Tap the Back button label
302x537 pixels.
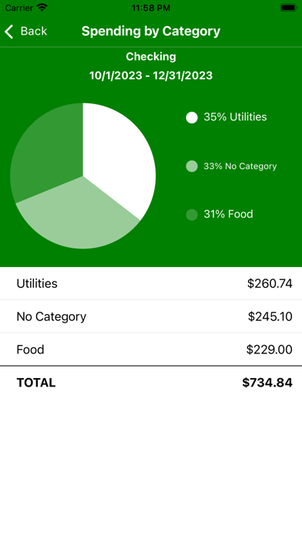34,31
